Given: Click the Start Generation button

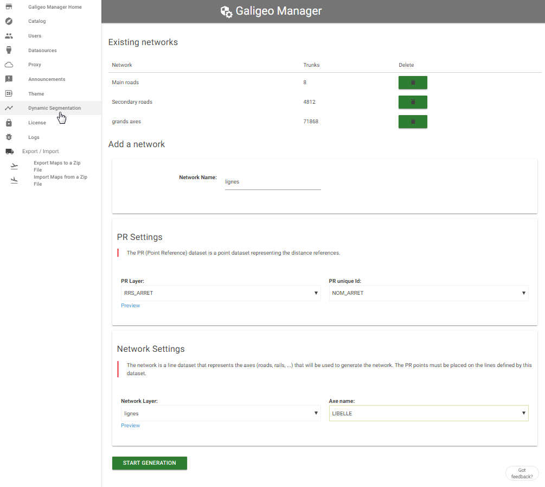Looking at the screenshot, I should click(x=149, y=463).
